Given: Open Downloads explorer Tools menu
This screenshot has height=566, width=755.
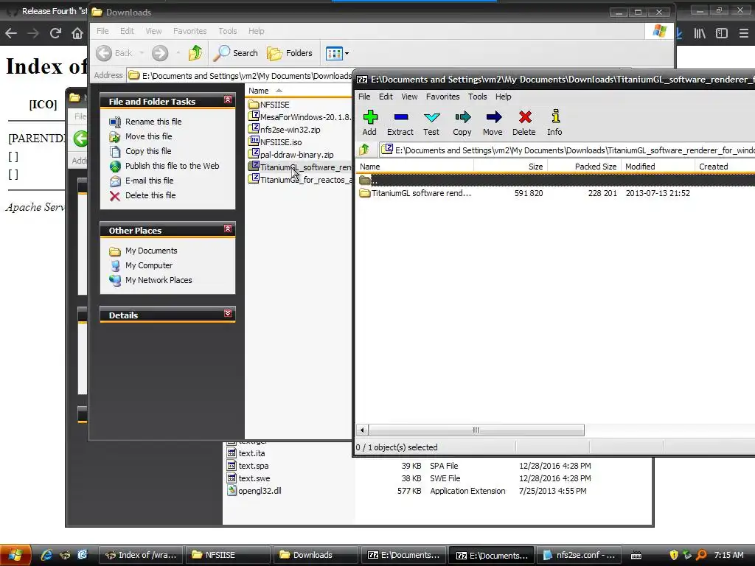Looking at the screenshot, I should click(228, 31).
